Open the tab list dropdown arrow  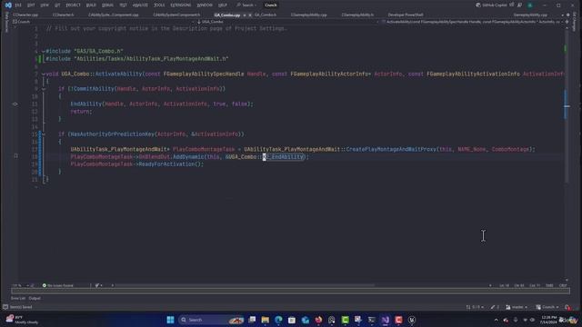pos(563,15)
